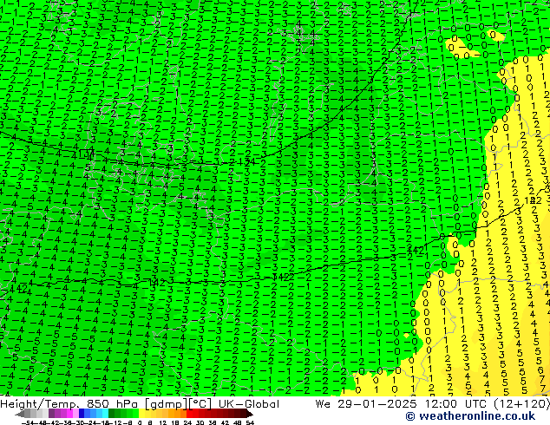Screen dimensions: 550x425
Task: Click the 'Height/Temp. 850 hPa' chart title
Action: click(69, 404)
